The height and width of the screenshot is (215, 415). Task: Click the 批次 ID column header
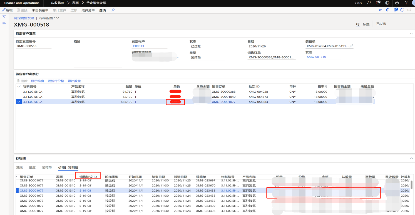click(x=254, y=87)
